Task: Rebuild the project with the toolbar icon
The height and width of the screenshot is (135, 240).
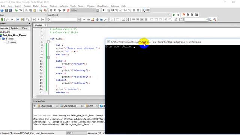Action: (64, 10)
